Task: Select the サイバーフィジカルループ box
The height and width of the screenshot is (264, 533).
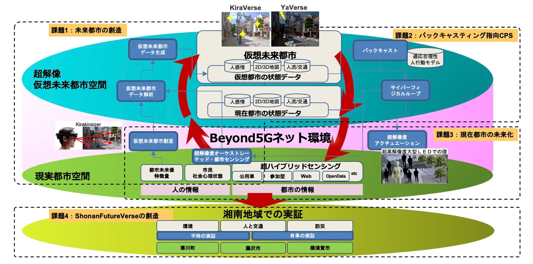Action: pos(405,90)
